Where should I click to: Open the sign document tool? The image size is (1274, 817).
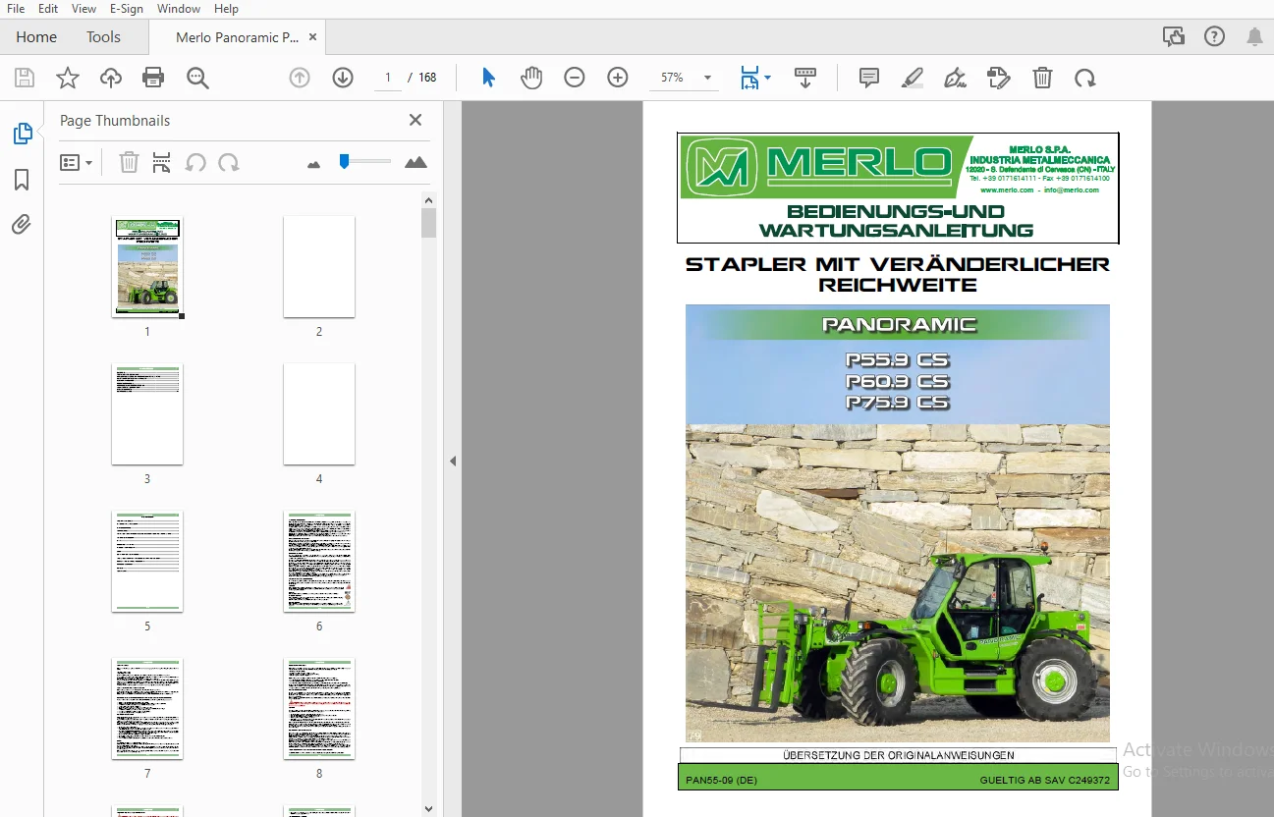pos(955,78)
